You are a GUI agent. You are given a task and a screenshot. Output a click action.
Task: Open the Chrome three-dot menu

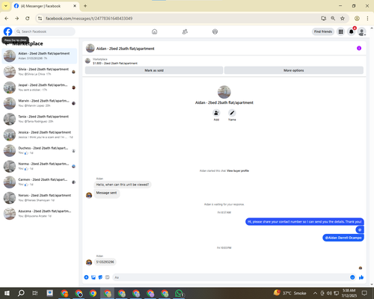point(367,19)
